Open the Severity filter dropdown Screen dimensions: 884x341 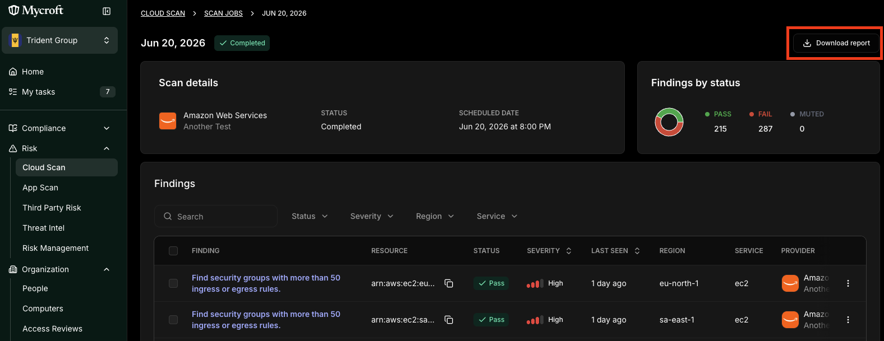[x=372, y=216]
